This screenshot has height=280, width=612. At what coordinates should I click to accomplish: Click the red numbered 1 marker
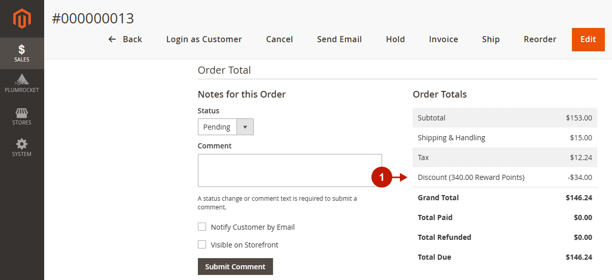[x=382, y=177]
